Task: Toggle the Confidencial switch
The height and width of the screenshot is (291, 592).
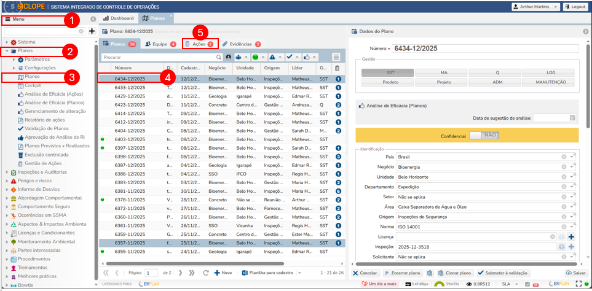Action: point(483,135)
